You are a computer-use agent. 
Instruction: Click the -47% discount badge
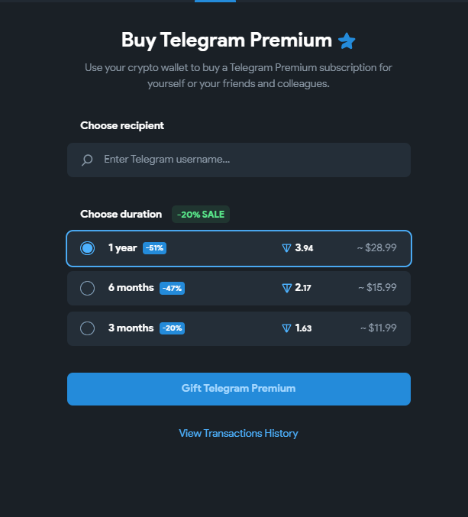pyautogui.click(x=172, y=288)
